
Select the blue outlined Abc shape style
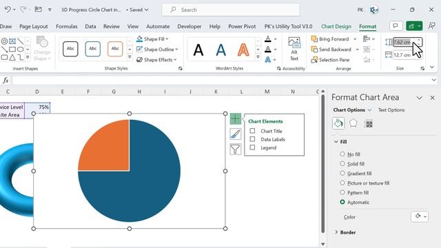tap(93, 49)
